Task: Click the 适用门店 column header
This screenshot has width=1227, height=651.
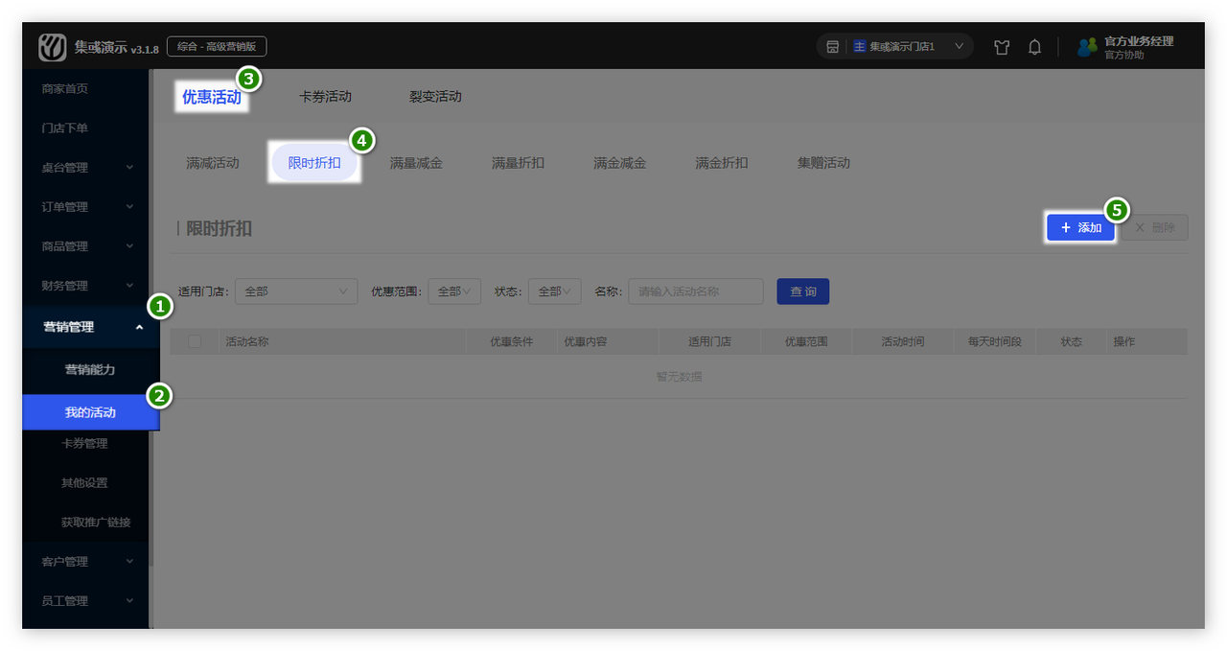Action: point(709,341)
